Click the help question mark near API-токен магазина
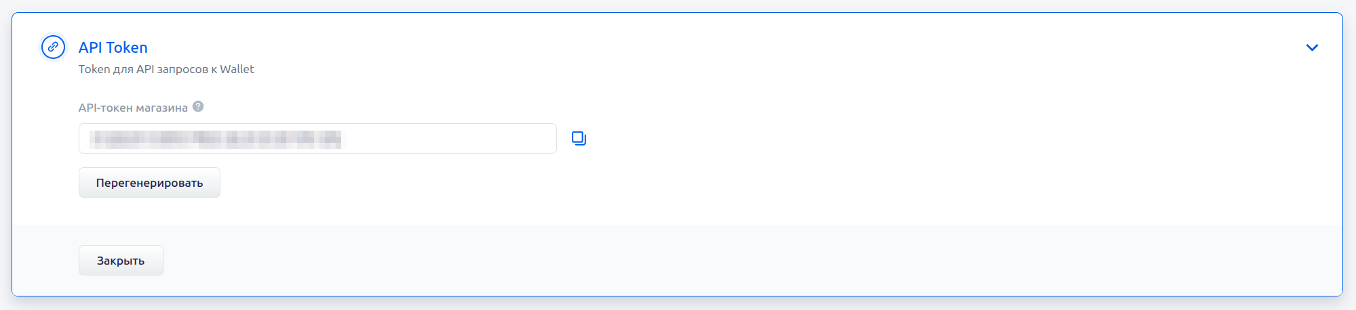The height and width of the screenshot is (310, 1356). 198,106
